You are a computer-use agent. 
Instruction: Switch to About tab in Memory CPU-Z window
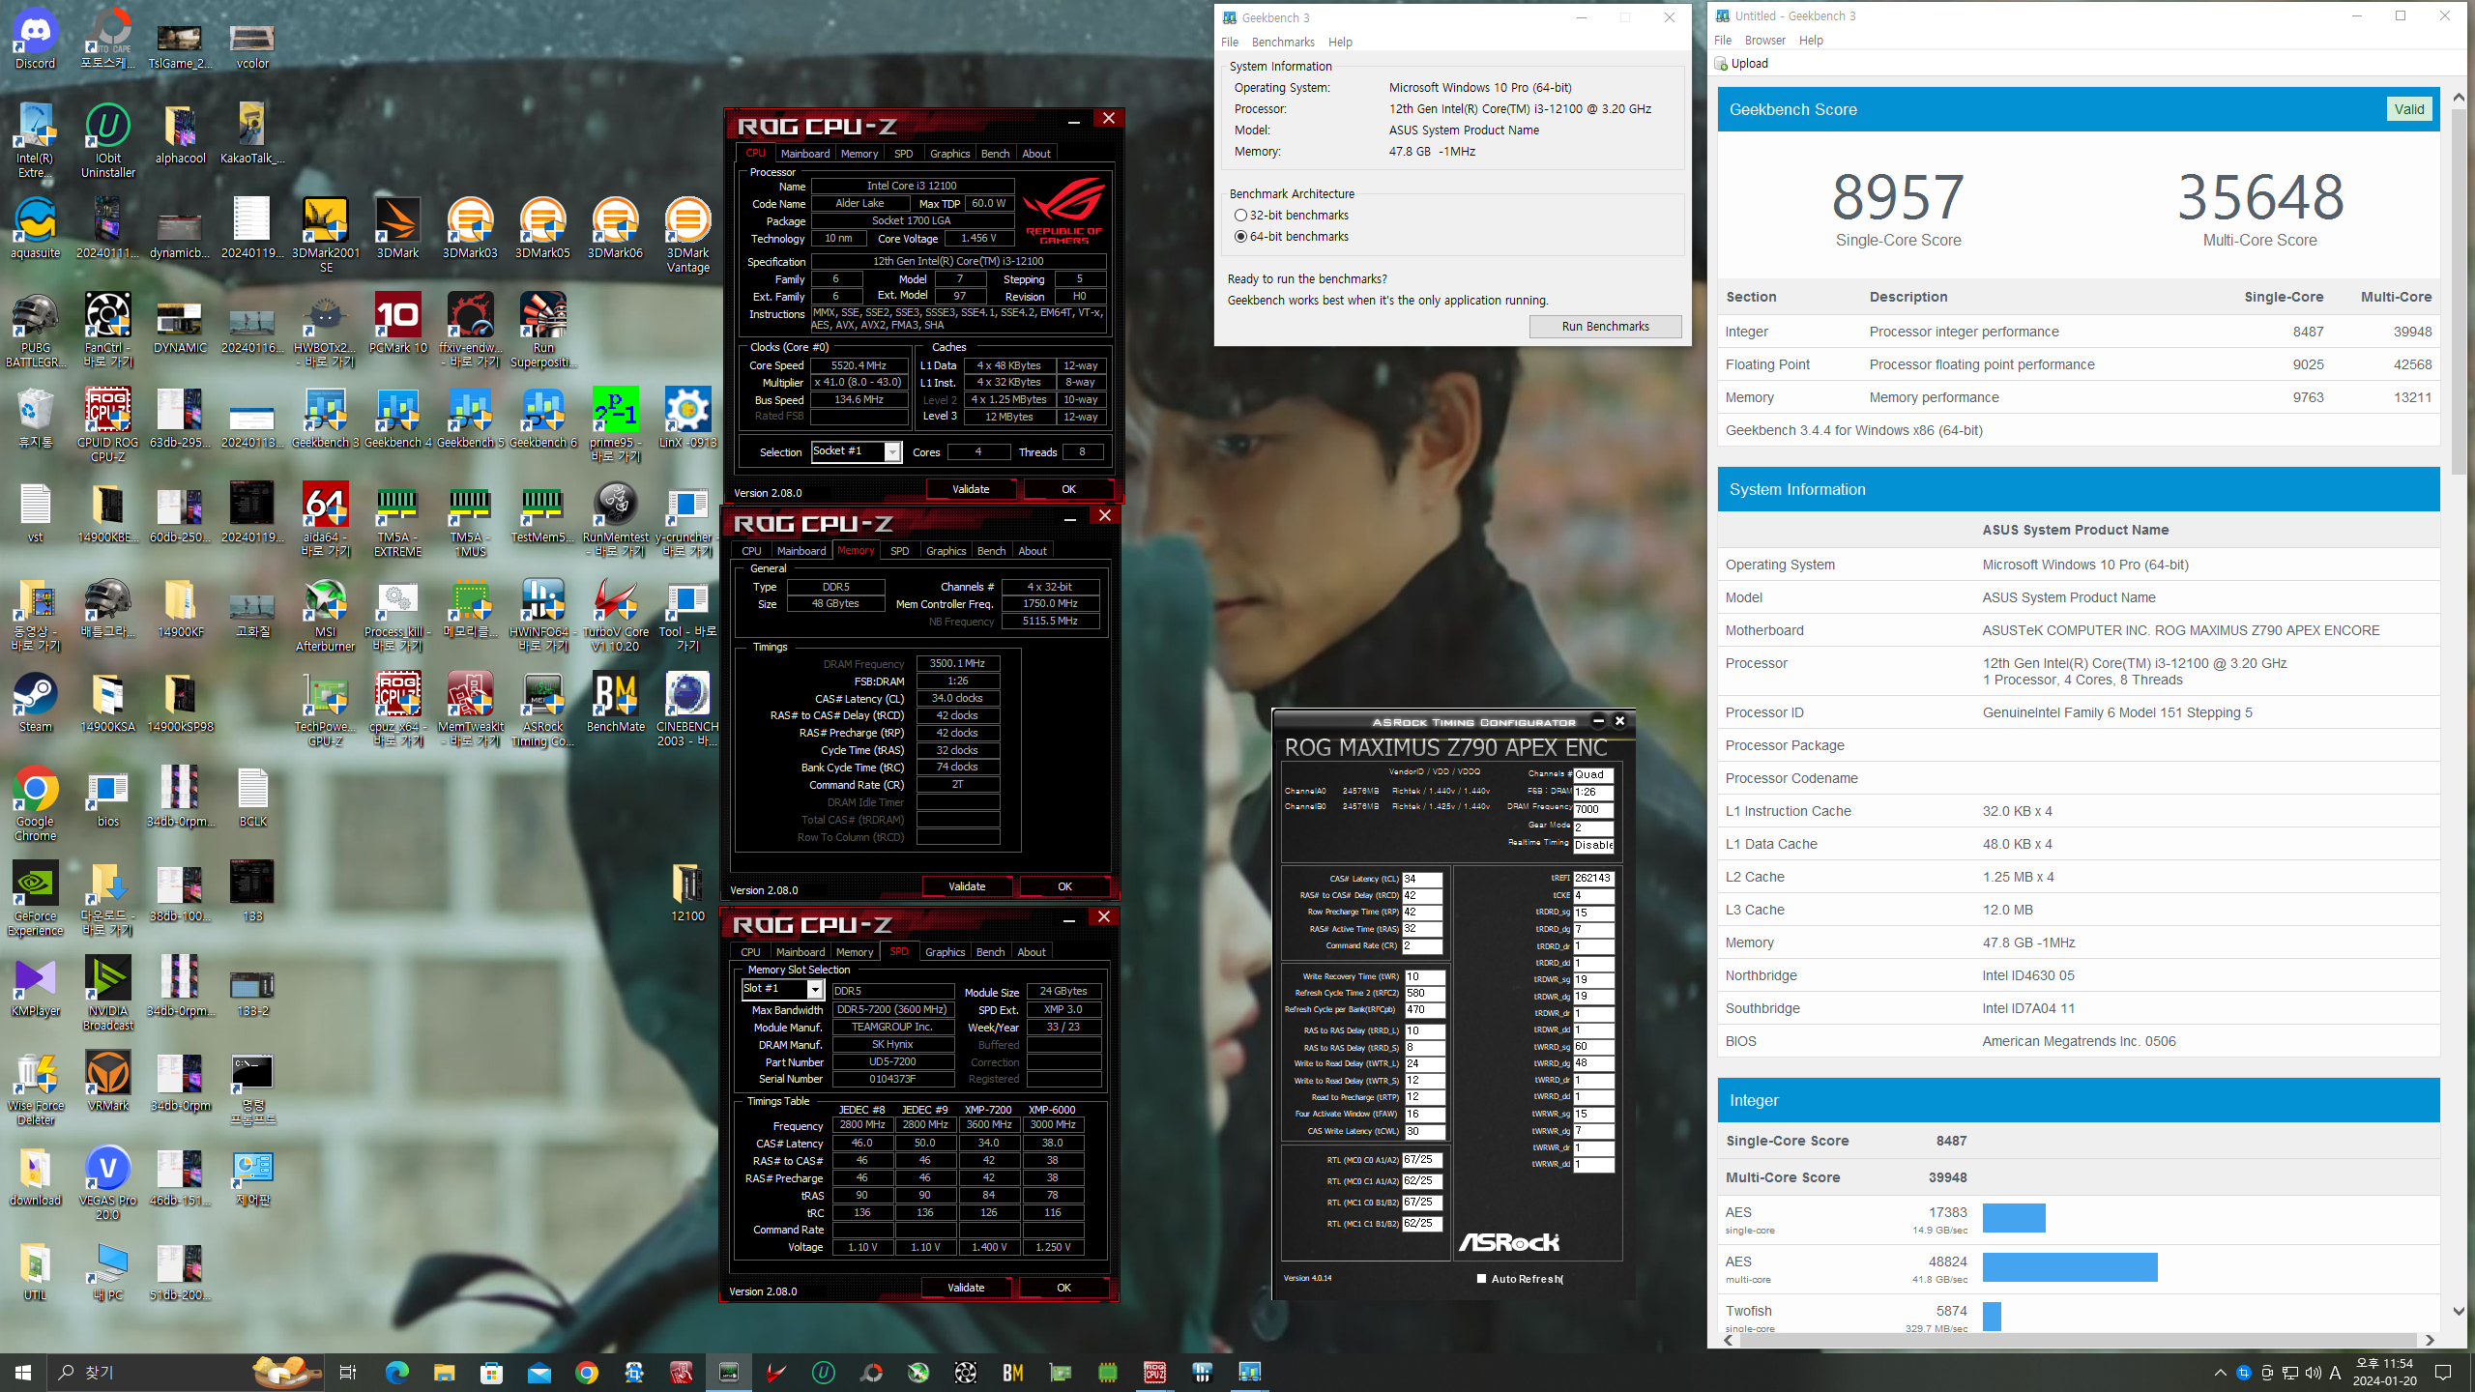(x=1033, y=551)
